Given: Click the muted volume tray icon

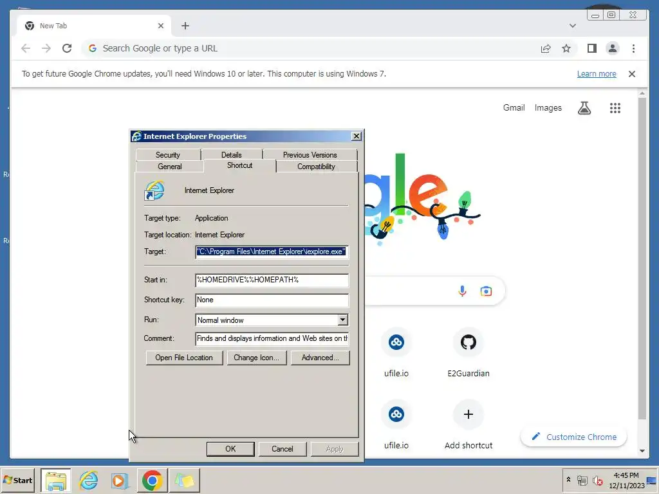Looking at the screenshot, I should click(597, 480).
